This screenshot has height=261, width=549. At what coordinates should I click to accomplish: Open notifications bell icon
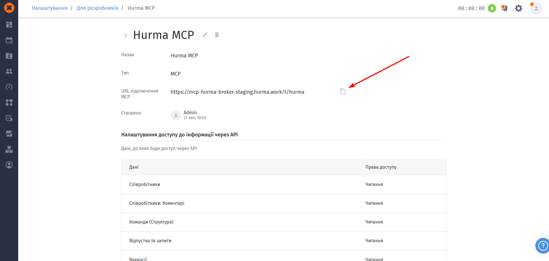505,8
